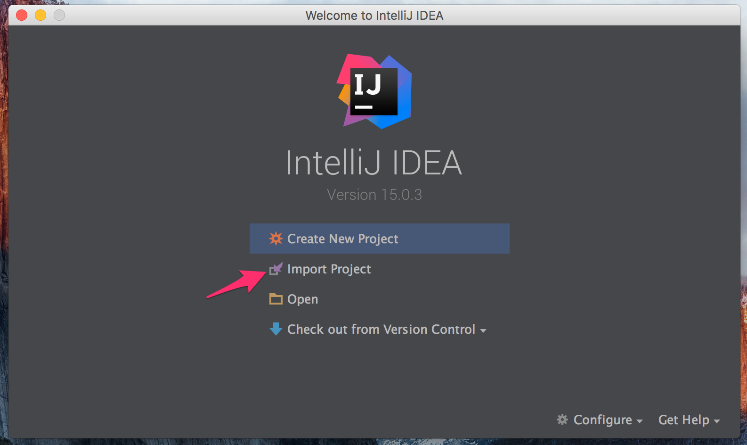Close the Welcome window with red button
This screenshot has width=747, height=445.
[x=22, y=16]
